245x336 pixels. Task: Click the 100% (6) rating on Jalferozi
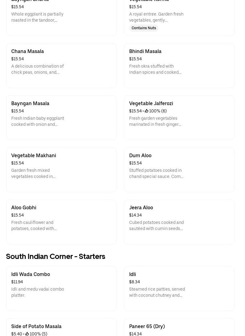coord(158,111)
